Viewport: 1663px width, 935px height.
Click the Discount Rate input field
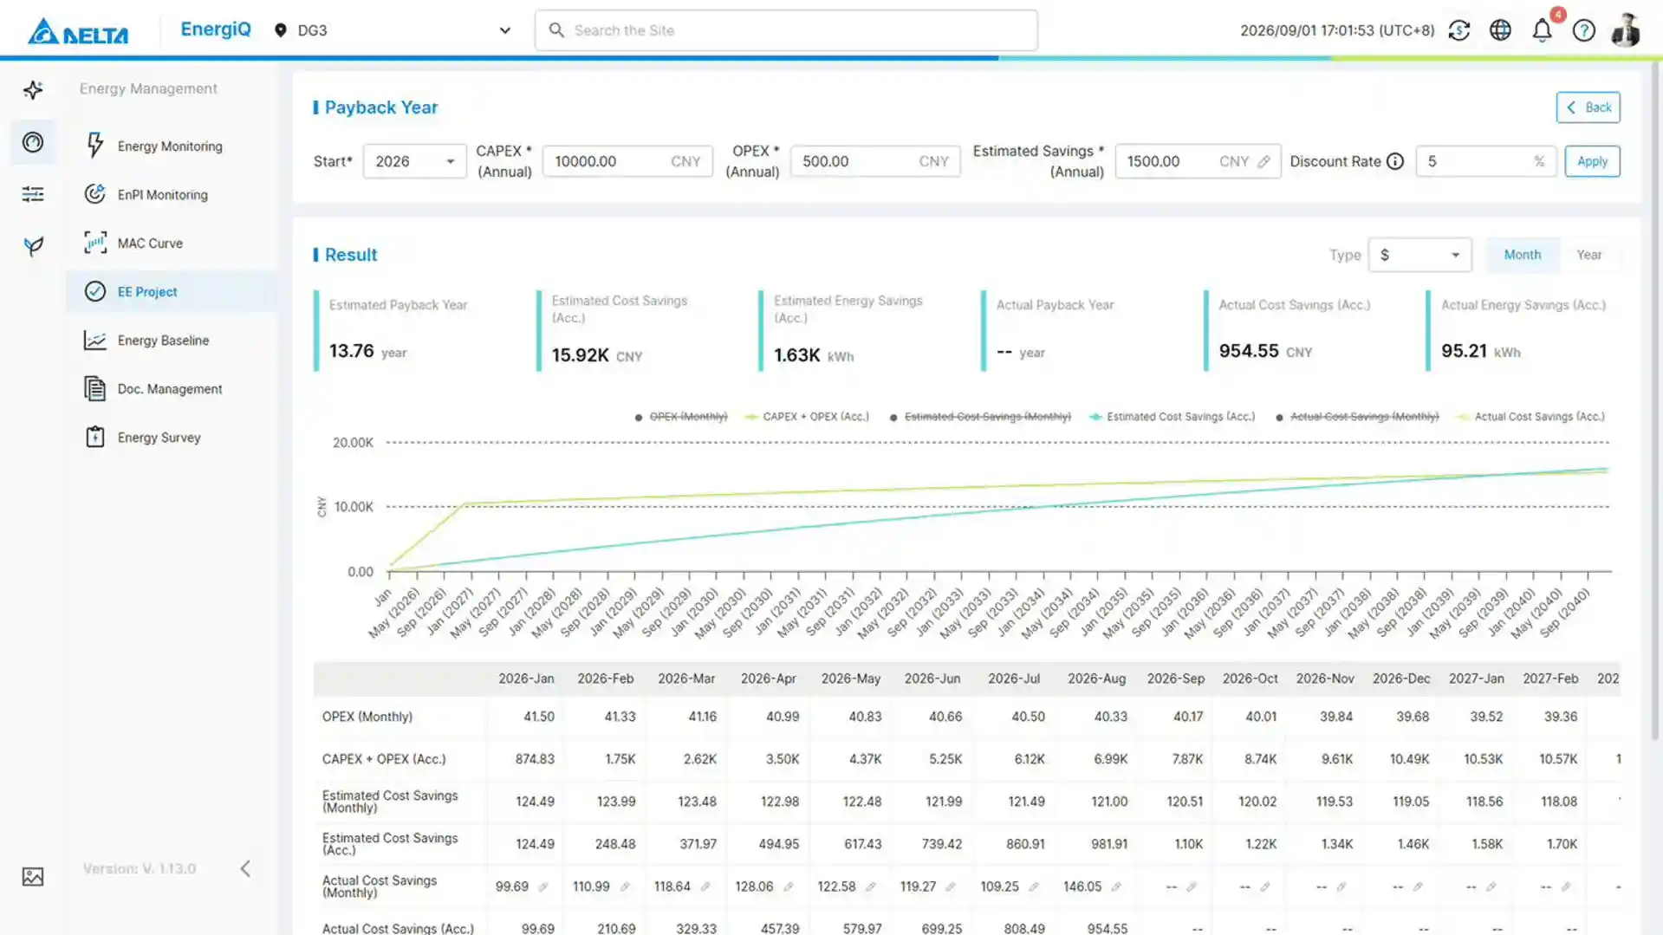[1485, 161]
